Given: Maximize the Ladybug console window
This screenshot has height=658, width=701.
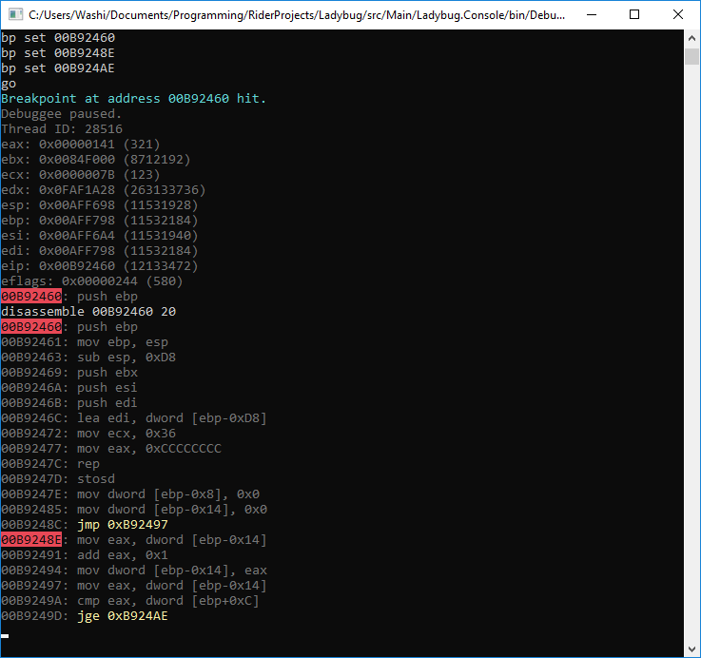Looking at the screenshot, I should [x=633, y=14].
